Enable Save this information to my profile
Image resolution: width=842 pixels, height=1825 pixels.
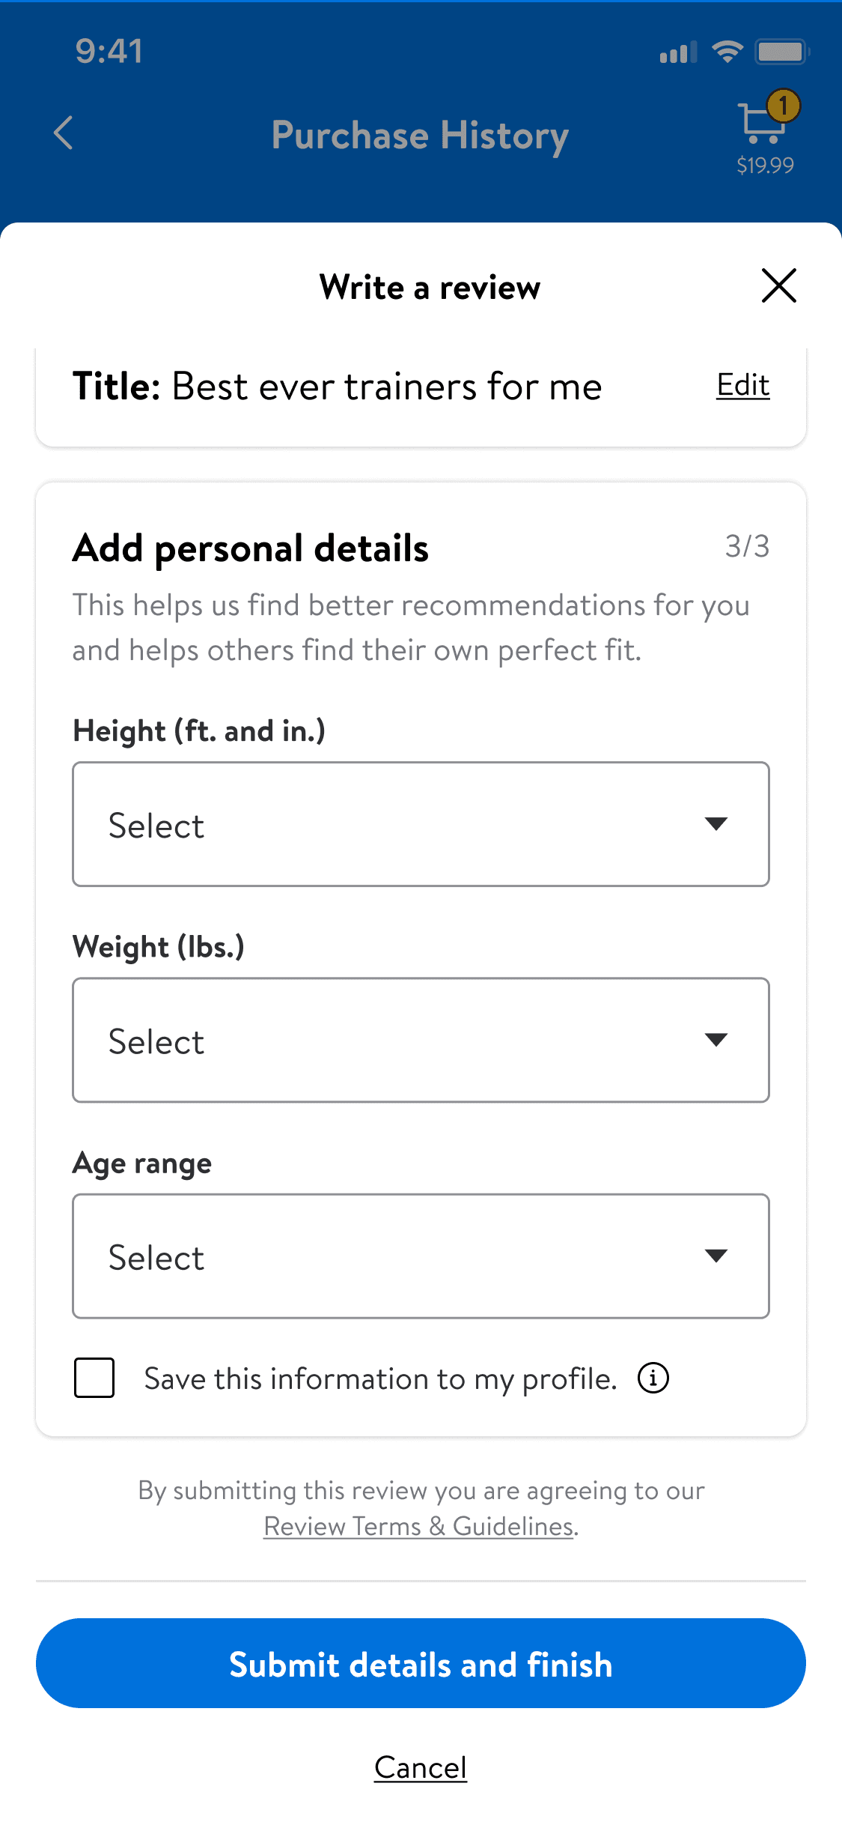pyautogui.click(x=94, y=1378)
